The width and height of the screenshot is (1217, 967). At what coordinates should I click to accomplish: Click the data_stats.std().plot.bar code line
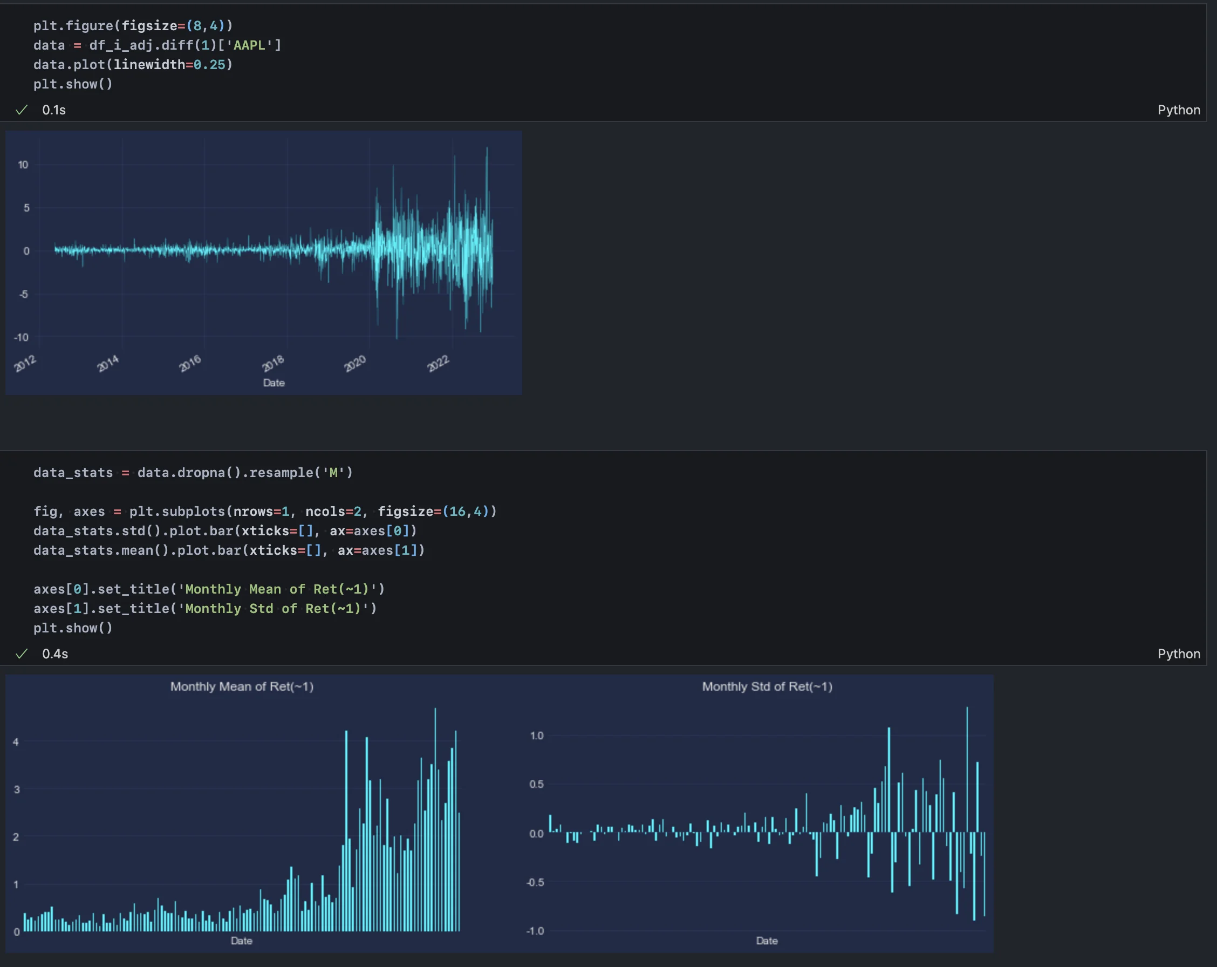pyautogui.click(x=224, y=530)
